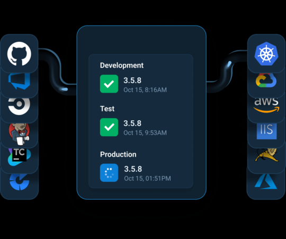Image resolution: width=286 pixels, height=239 pixels.
Task: Select the Test environment heading
Action: pos(107,109)
